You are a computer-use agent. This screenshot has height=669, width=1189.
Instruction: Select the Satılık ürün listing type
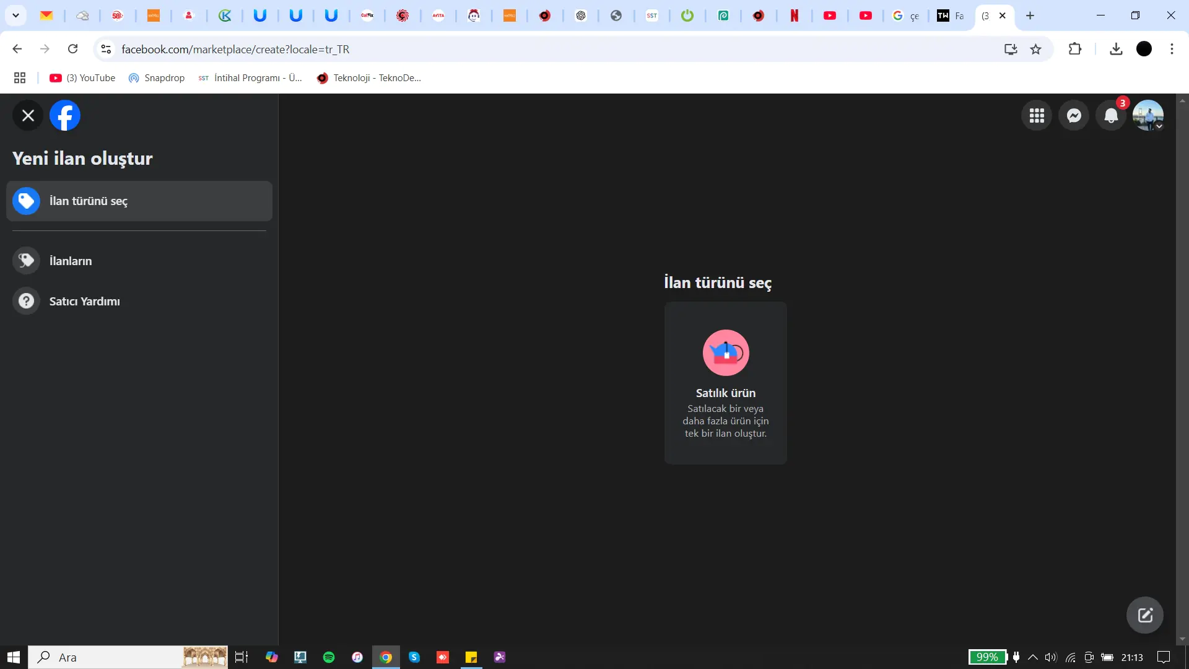(725, 383)
